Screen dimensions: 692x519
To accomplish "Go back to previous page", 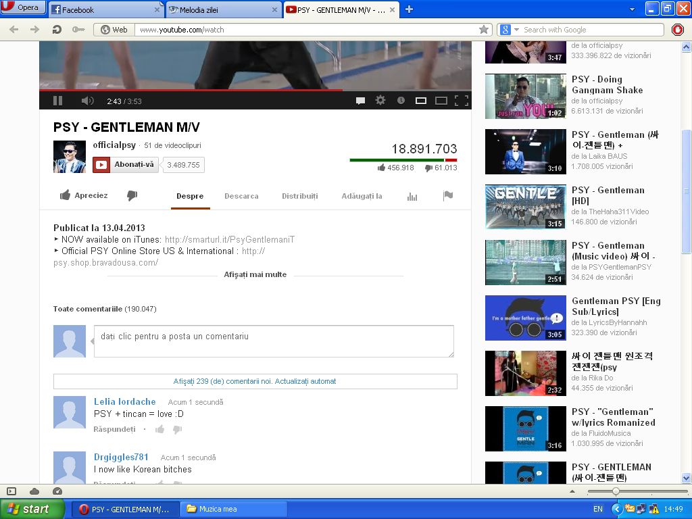I will (x=14, y=30).
